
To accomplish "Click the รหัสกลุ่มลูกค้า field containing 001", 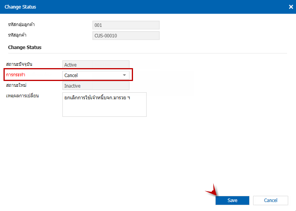I will tap(126, 25).
